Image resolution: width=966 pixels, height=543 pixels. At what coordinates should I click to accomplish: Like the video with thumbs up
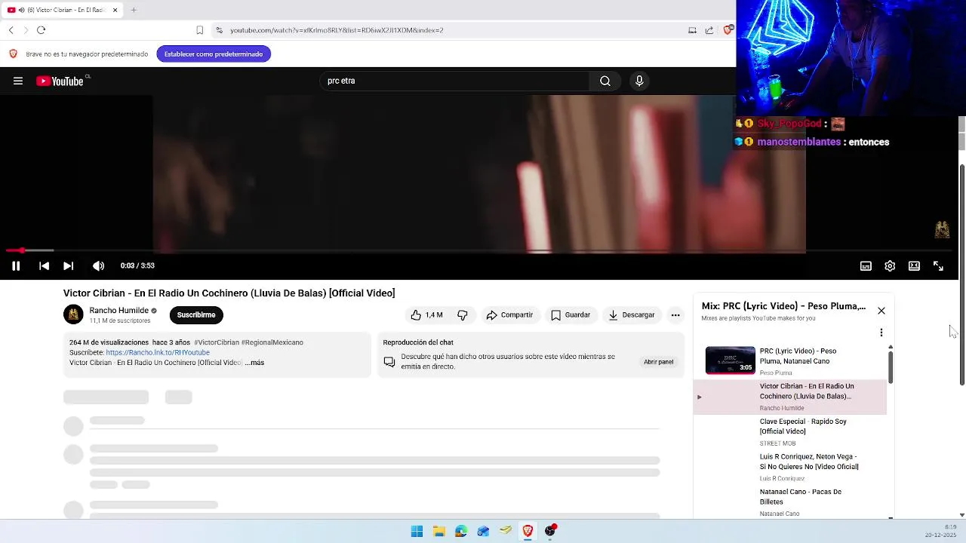(x=427, y=315)
